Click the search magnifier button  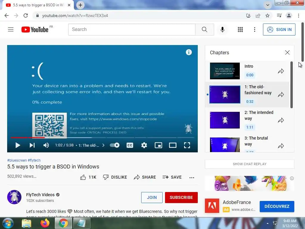204,30
